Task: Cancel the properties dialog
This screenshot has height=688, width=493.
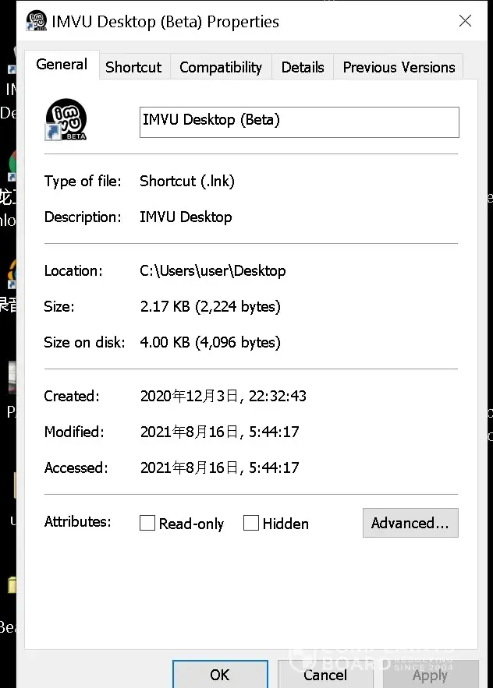Action: (325, 675)
